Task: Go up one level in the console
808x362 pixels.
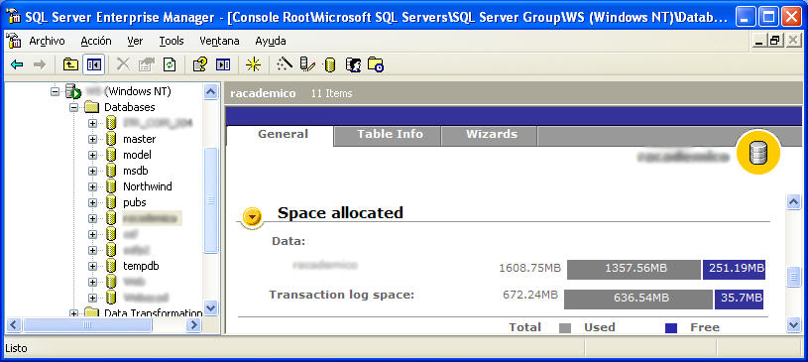Action: click(x=70, y=64)
